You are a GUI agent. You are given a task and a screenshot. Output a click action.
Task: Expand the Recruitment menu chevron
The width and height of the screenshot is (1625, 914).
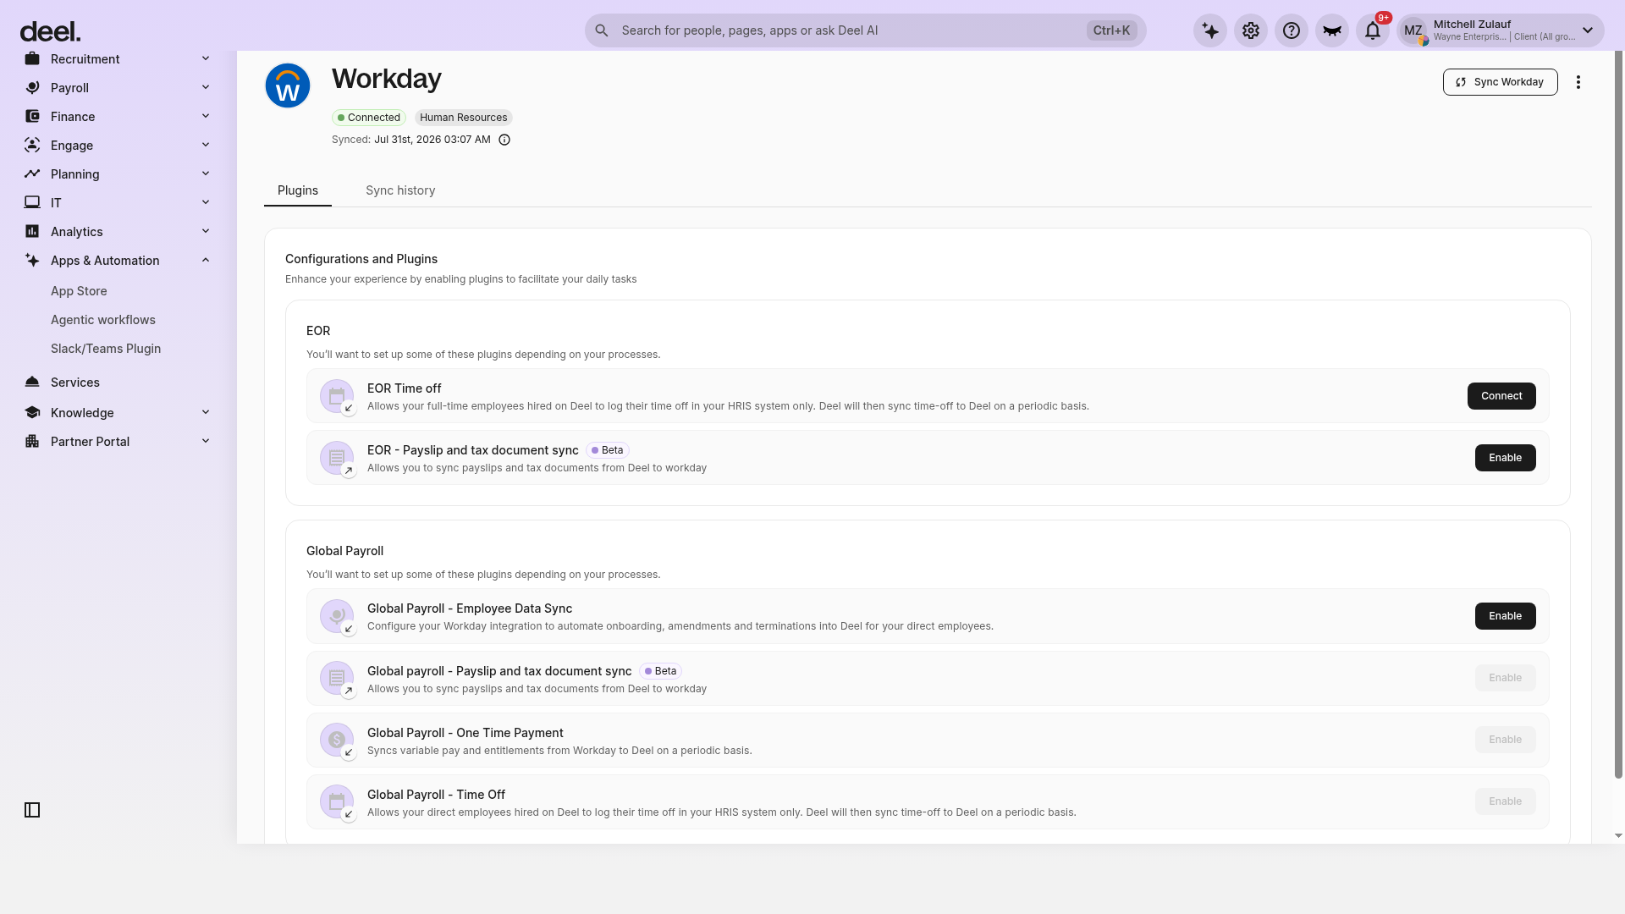click(x=206, y=58)
